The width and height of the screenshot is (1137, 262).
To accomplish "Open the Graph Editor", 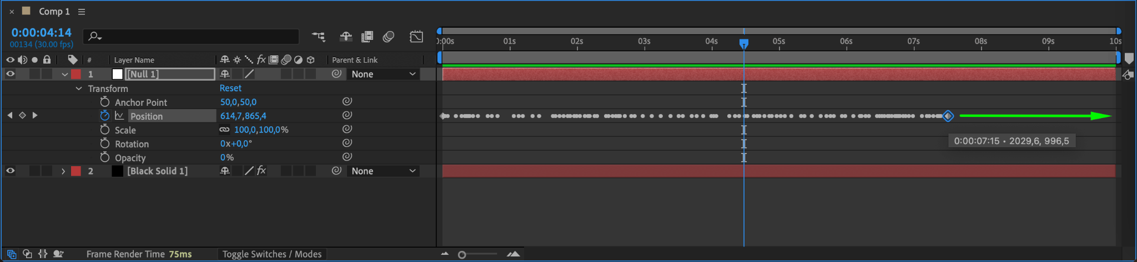I will [x=416, y=37].
